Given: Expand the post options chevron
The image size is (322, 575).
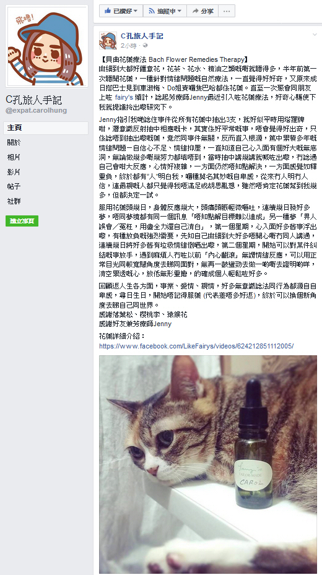Looking at the screenshot, I should [x=315, y=35].
